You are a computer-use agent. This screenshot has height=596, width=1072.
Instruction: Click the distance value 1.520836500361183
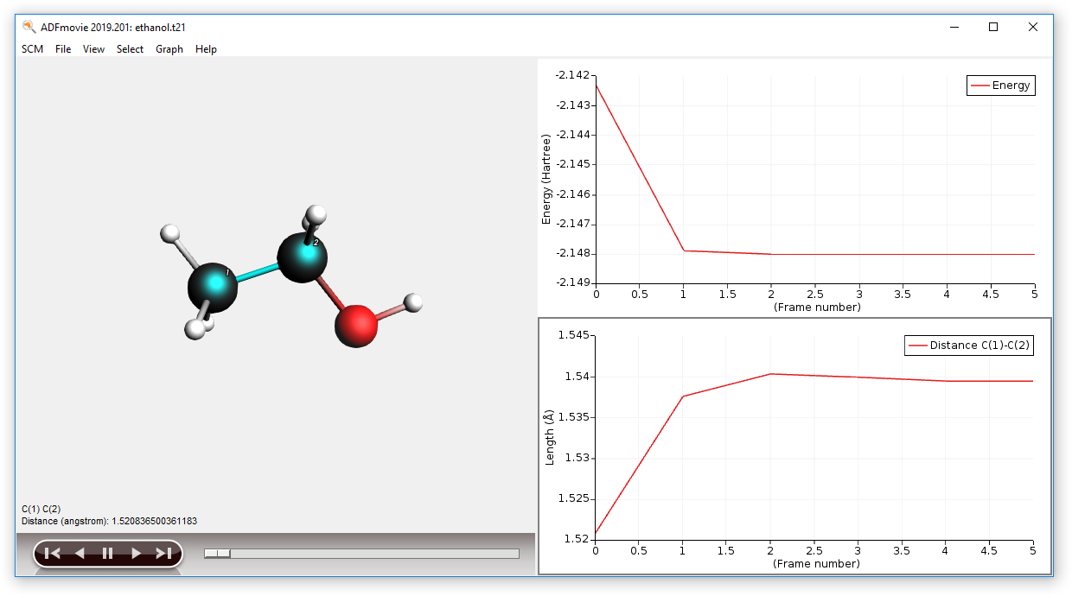point(154,521)
